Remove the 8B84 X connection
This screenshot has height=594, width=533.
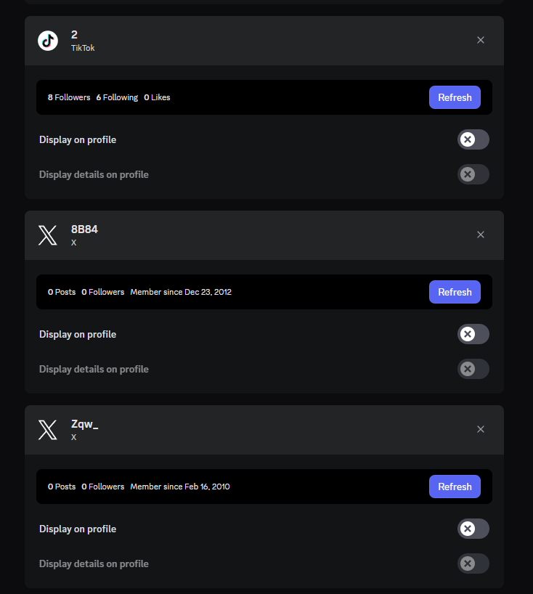(480, 235)
